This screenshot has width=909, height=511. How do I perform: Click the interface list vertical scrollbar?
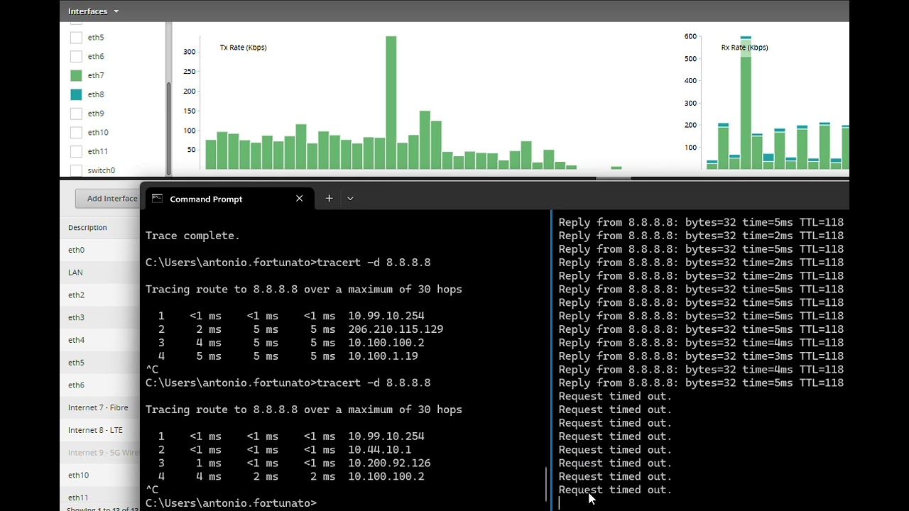click(x=168, y=128)
